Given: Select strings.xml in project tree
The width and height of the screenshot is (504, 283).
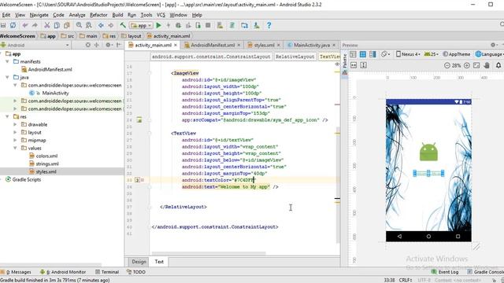Looking at the screenshot, I should 44,164.
